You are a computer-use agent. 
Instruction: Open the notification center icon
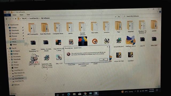pos(157,90)
